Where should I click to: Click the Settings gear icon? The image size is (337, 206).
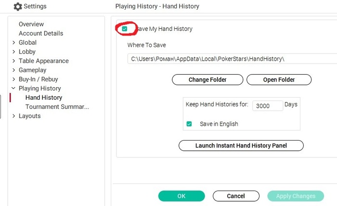[18, 7]
